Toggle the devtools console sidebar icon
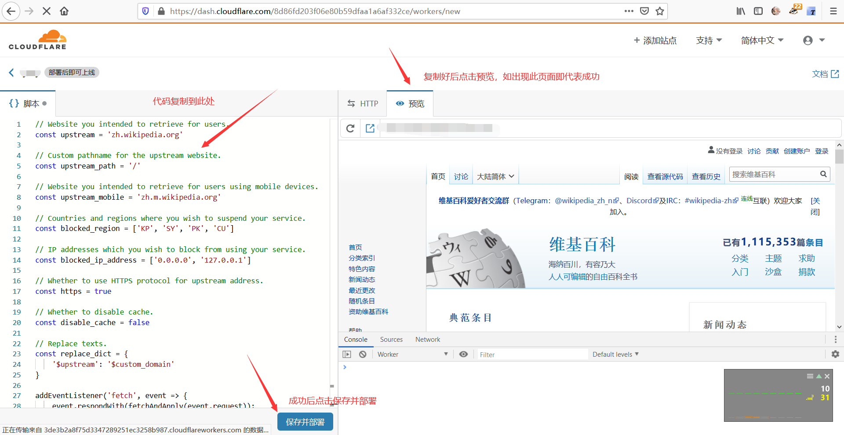This screenshot has width=844, height=435. coord(347,354)
